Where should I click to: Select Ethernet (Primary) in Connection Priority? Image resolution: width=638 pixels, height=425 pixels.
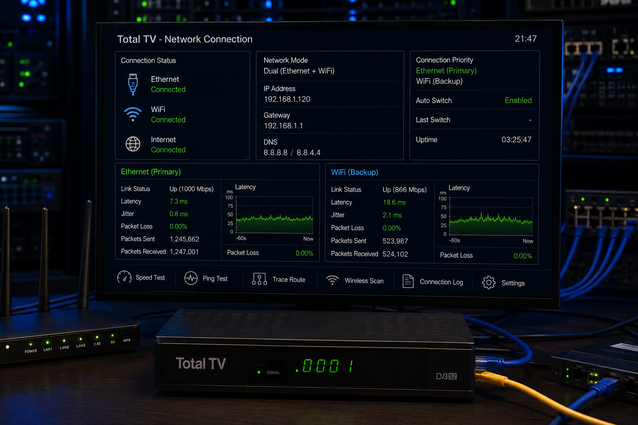pyautogui.click(x=447, y=71)
